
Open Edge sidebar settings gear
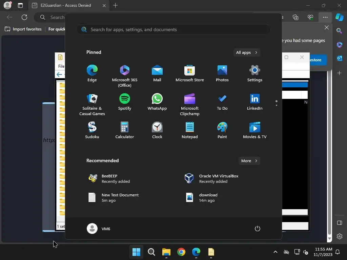(x=340, y=236)
